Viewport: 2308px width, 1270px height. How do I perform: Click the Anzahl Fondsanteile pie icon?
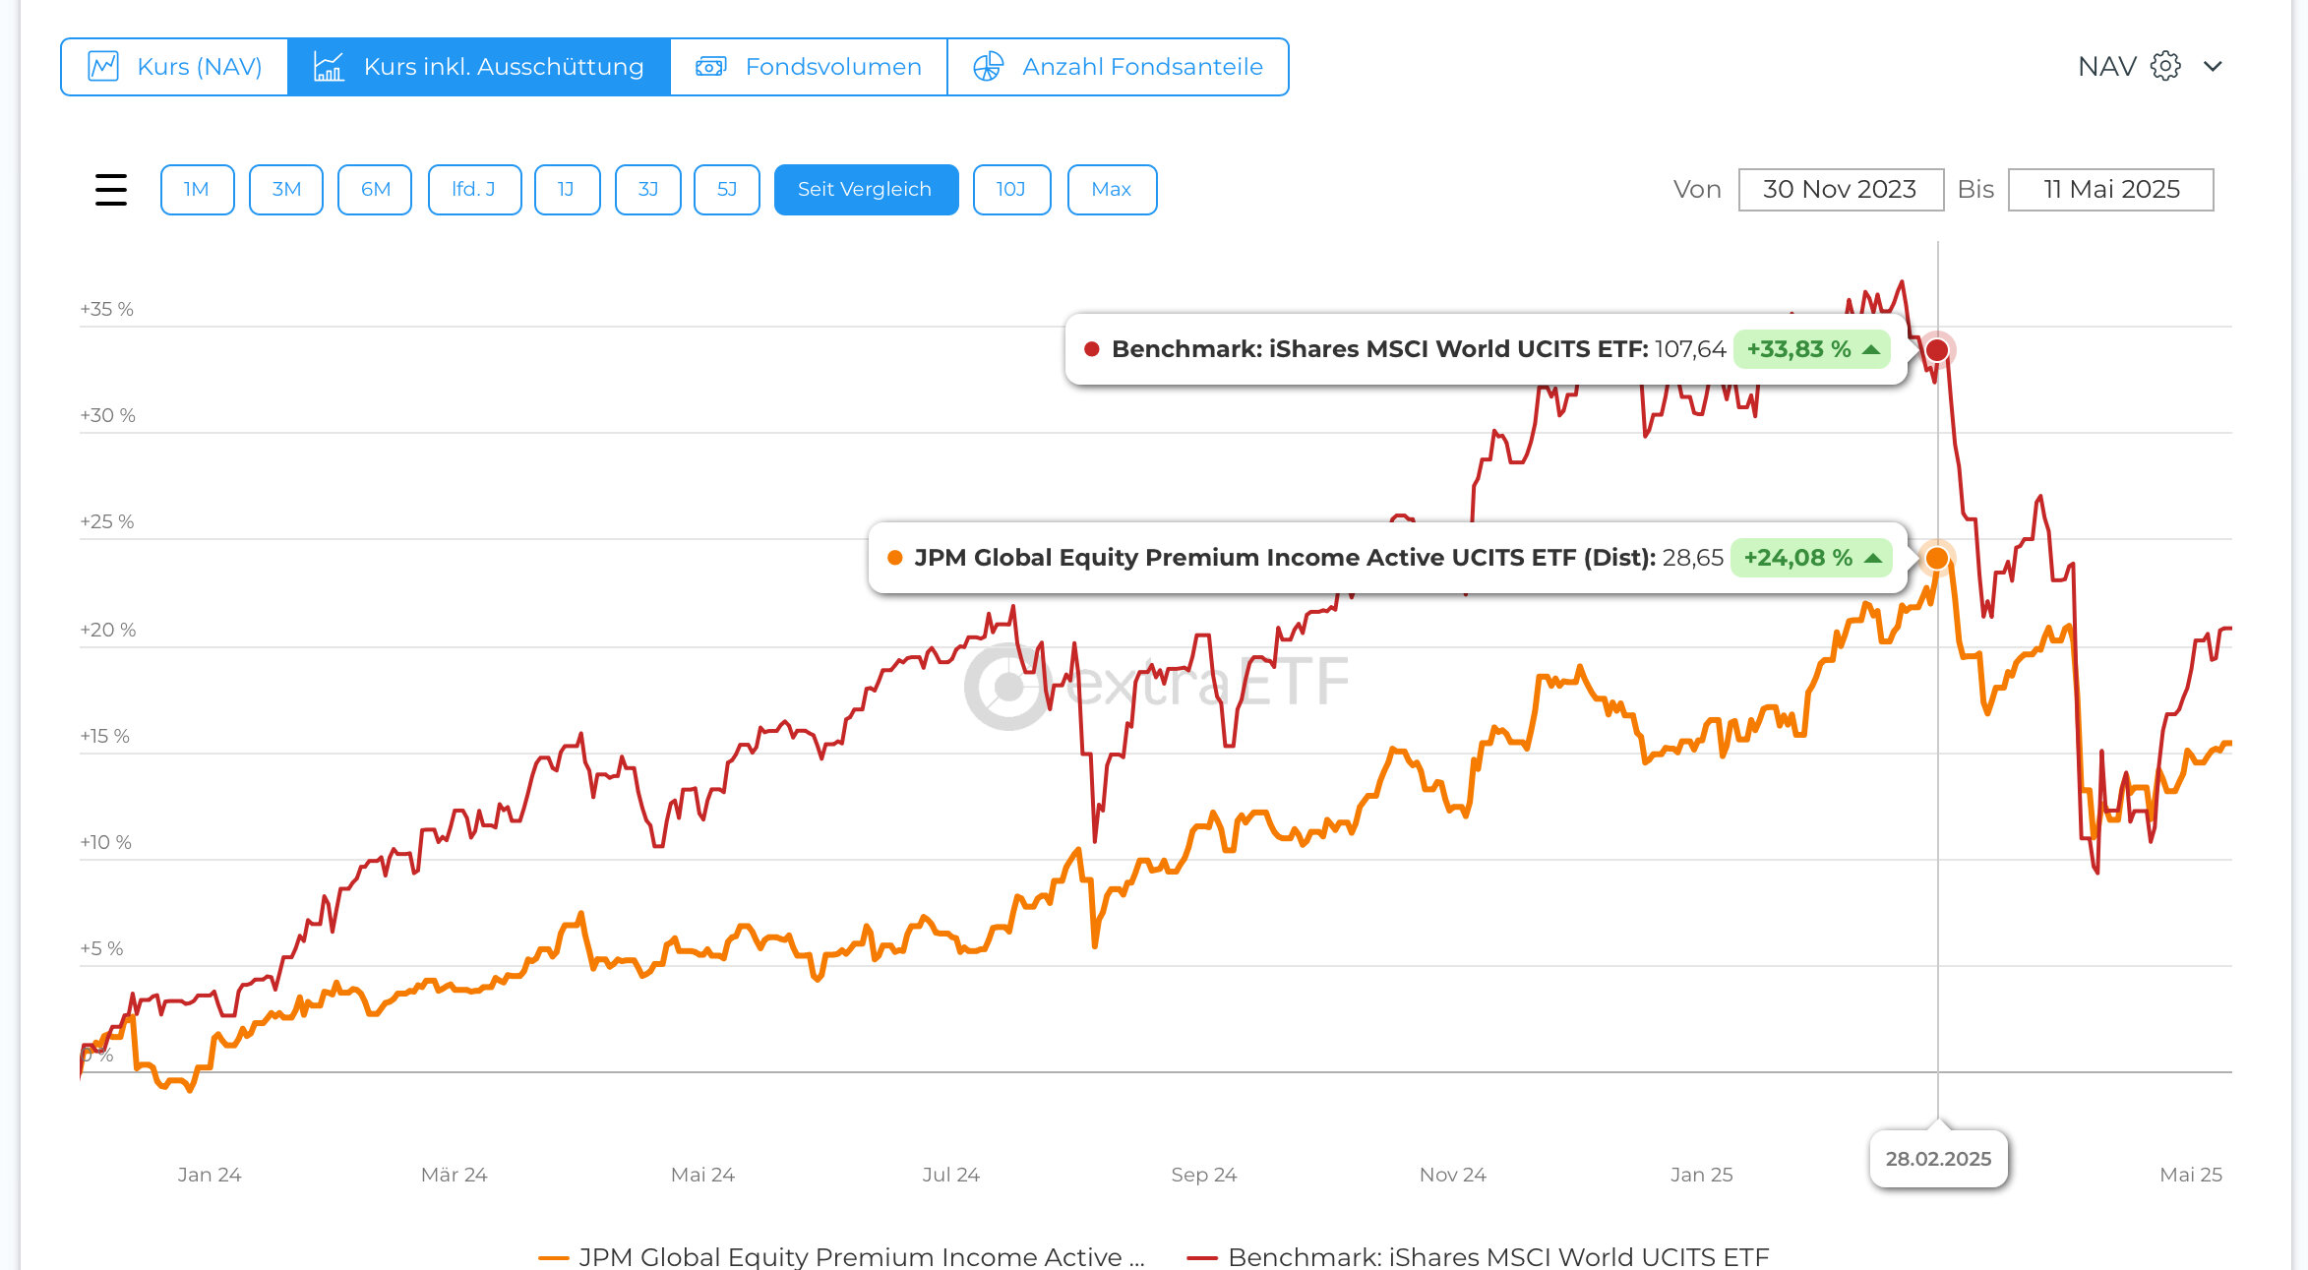[988, 67]
